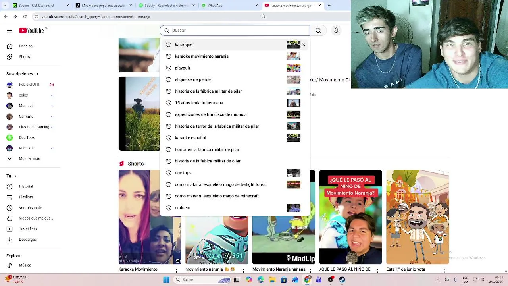Switch to Mira videos populares tab
Image resolution: width=508 pixels, height=286 pixels.
tap(103, 6)
